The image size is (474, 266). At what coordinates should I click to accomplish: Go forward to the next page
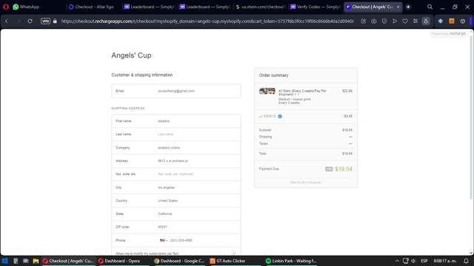coord(19,21)
